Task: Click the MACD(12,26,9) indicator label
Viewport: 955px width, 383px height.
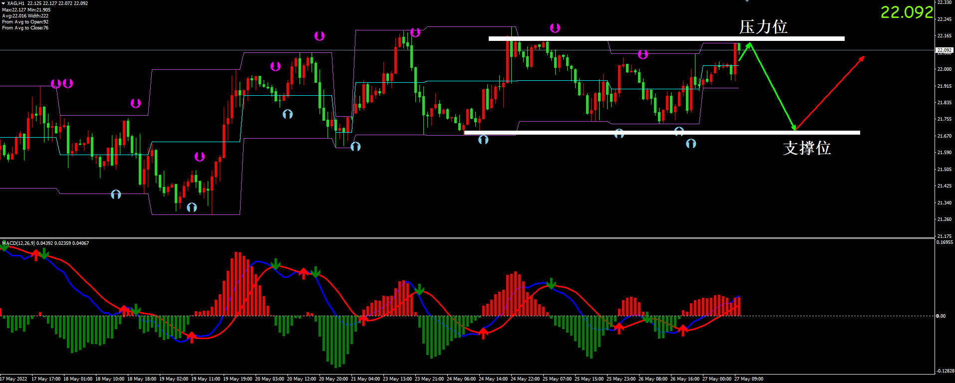Action: 19,243
